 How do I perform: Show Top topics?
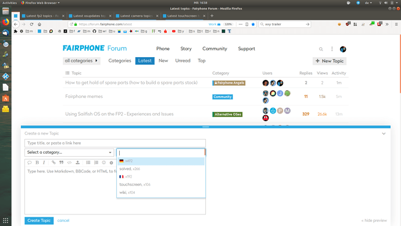click(x=202, y=61)
